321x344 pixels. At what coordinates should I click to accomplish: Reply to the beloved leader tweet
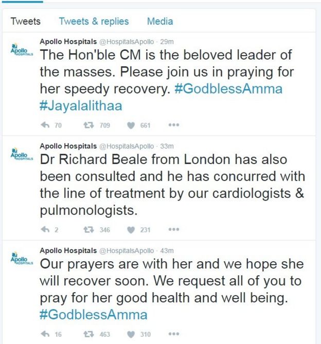click(45, 125)
